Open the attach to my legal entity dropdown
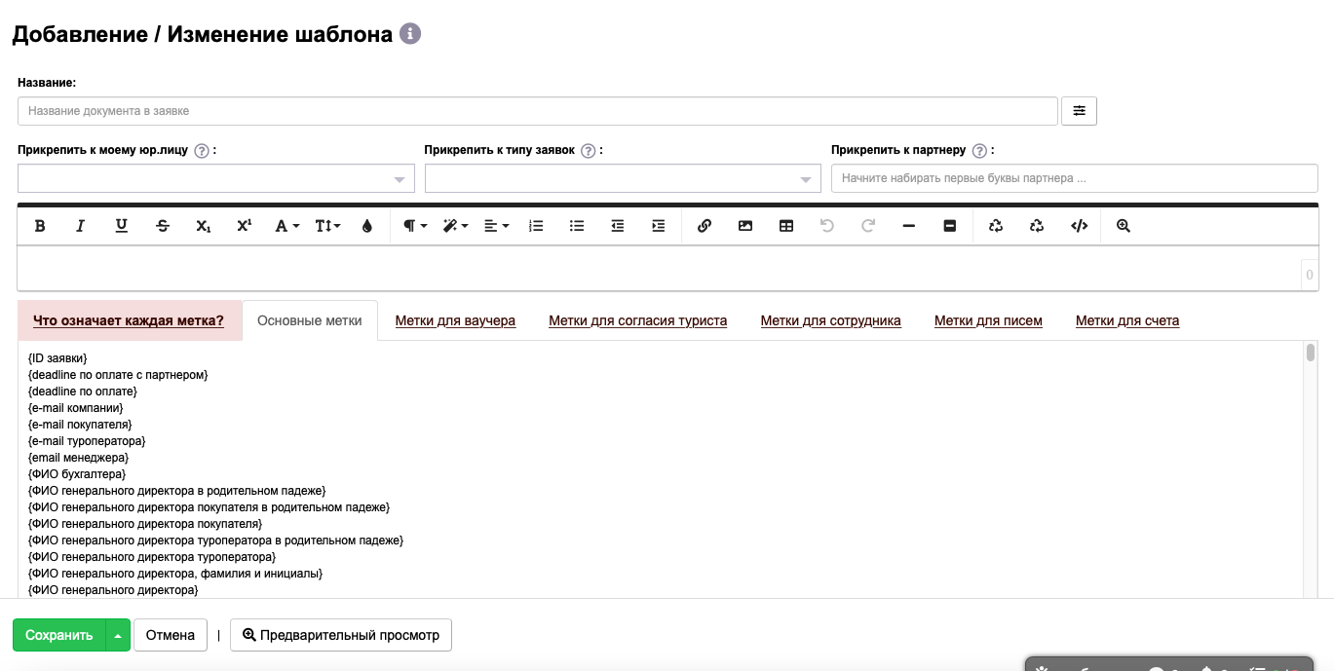This screenshot has height=671, width=1334. click(216, 178)
